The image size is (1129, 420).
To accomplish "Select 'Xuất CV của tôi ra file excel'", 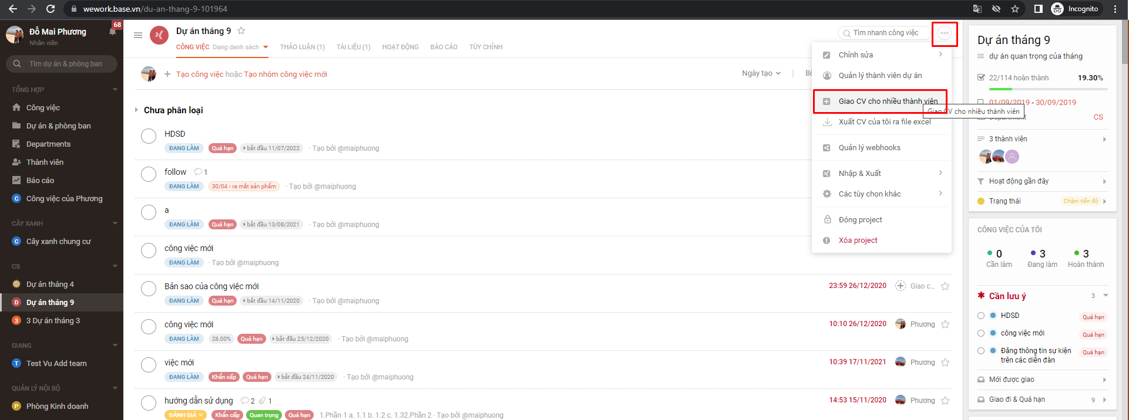I will pos(881,121).
